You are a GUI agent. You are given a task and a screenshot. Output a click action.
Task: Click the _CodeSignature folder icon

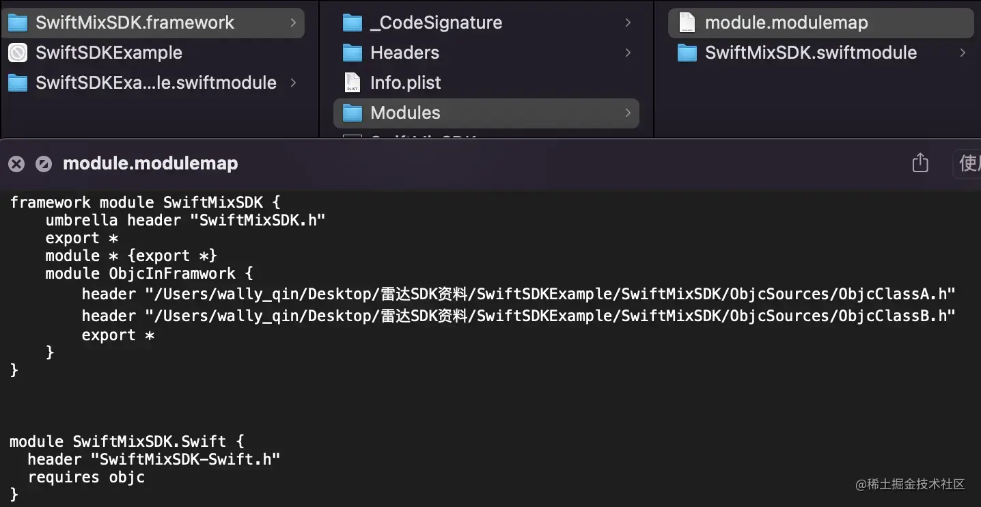tap(353, 23)
